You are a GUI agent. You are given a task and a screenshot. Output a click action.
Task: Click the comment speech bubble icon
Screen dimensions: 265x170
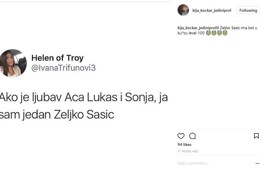tap(192, 136)
